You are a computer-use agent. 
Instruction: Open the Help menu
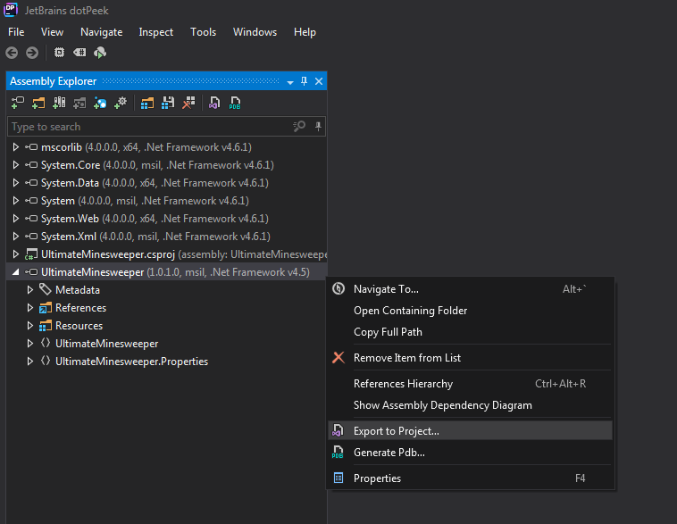coord(305,32)
